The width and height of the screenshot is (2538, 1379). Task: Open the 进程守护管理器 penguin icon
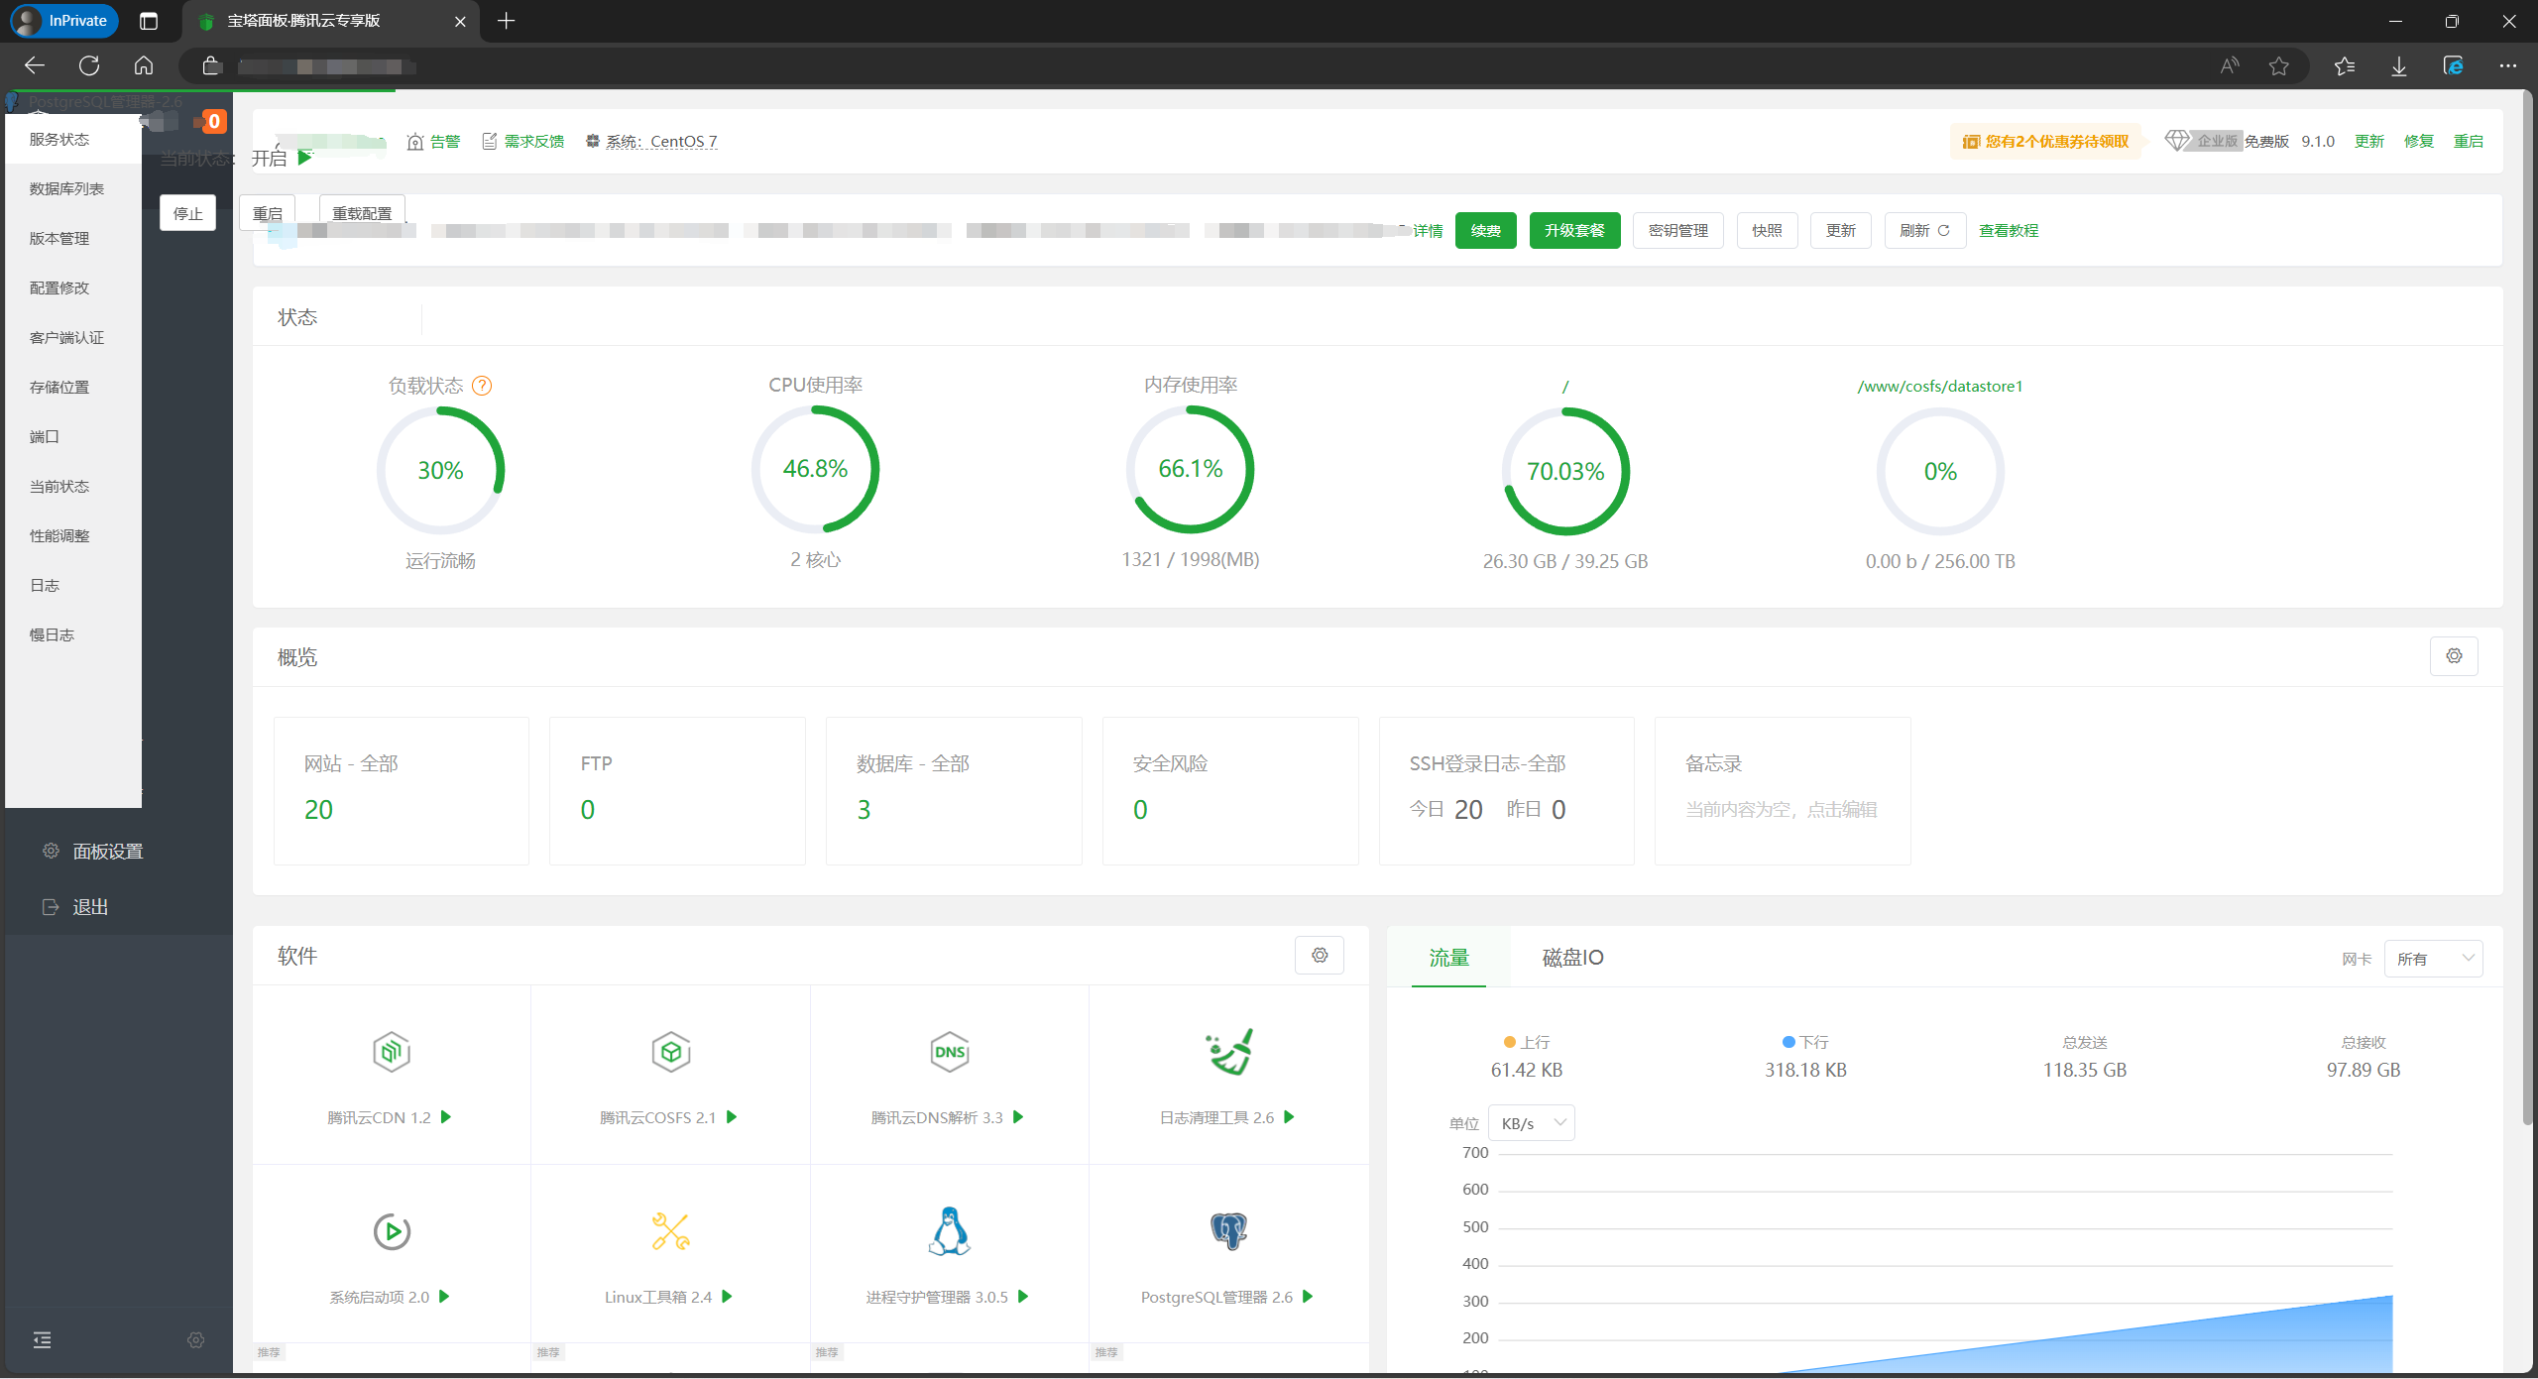pos(950,1231)
